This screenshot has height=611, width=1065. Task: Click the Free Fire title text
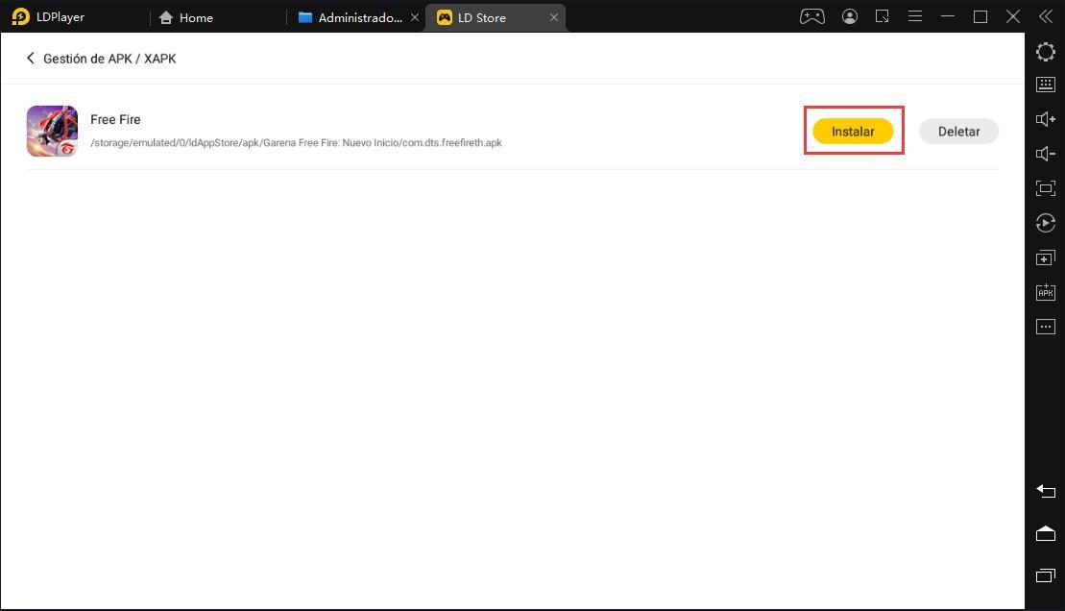tap(115, 120)
